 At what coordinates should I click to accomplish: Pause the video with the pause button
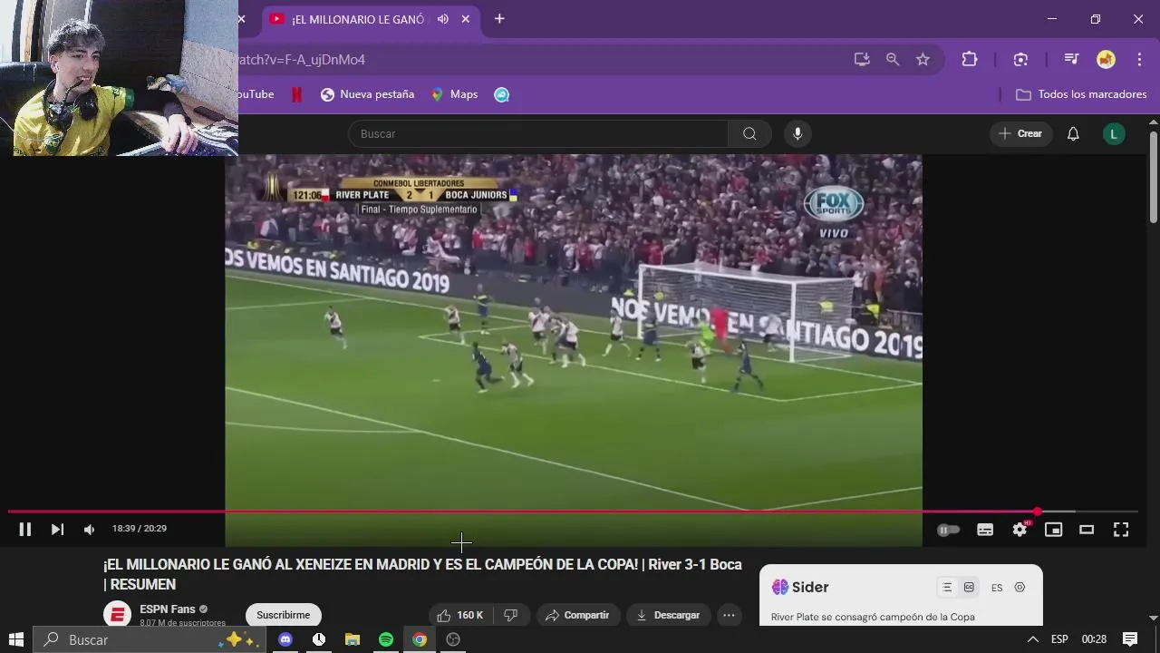[25, 530]
